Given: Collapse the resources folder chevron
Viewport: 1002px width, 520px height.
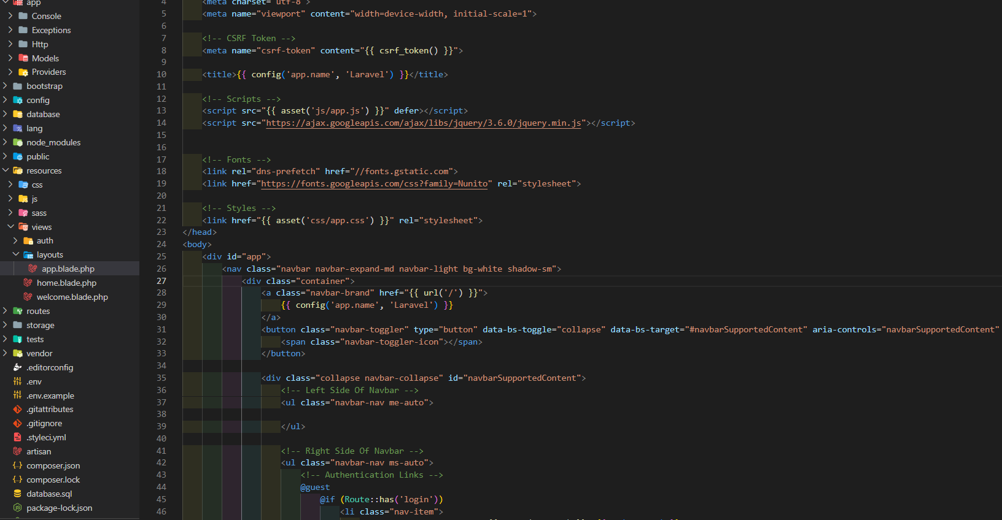Looking at the screenshot, I should (x=5, y=170).
